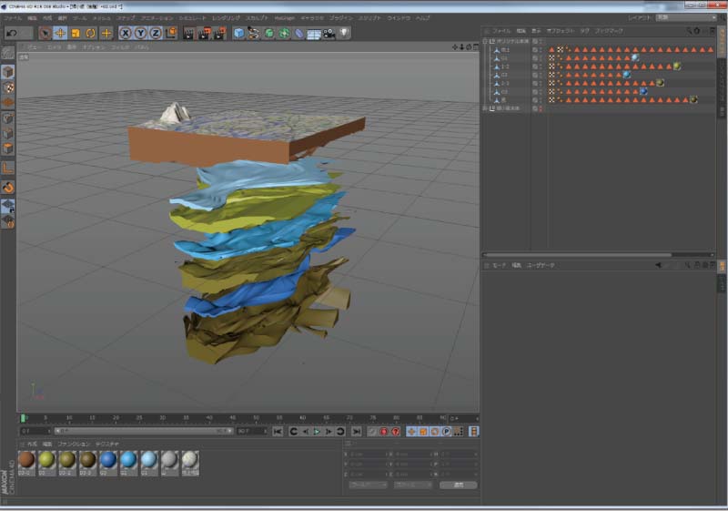Add a Camera object
Viewport: 728px width, 511px height.
pos(329,34)
